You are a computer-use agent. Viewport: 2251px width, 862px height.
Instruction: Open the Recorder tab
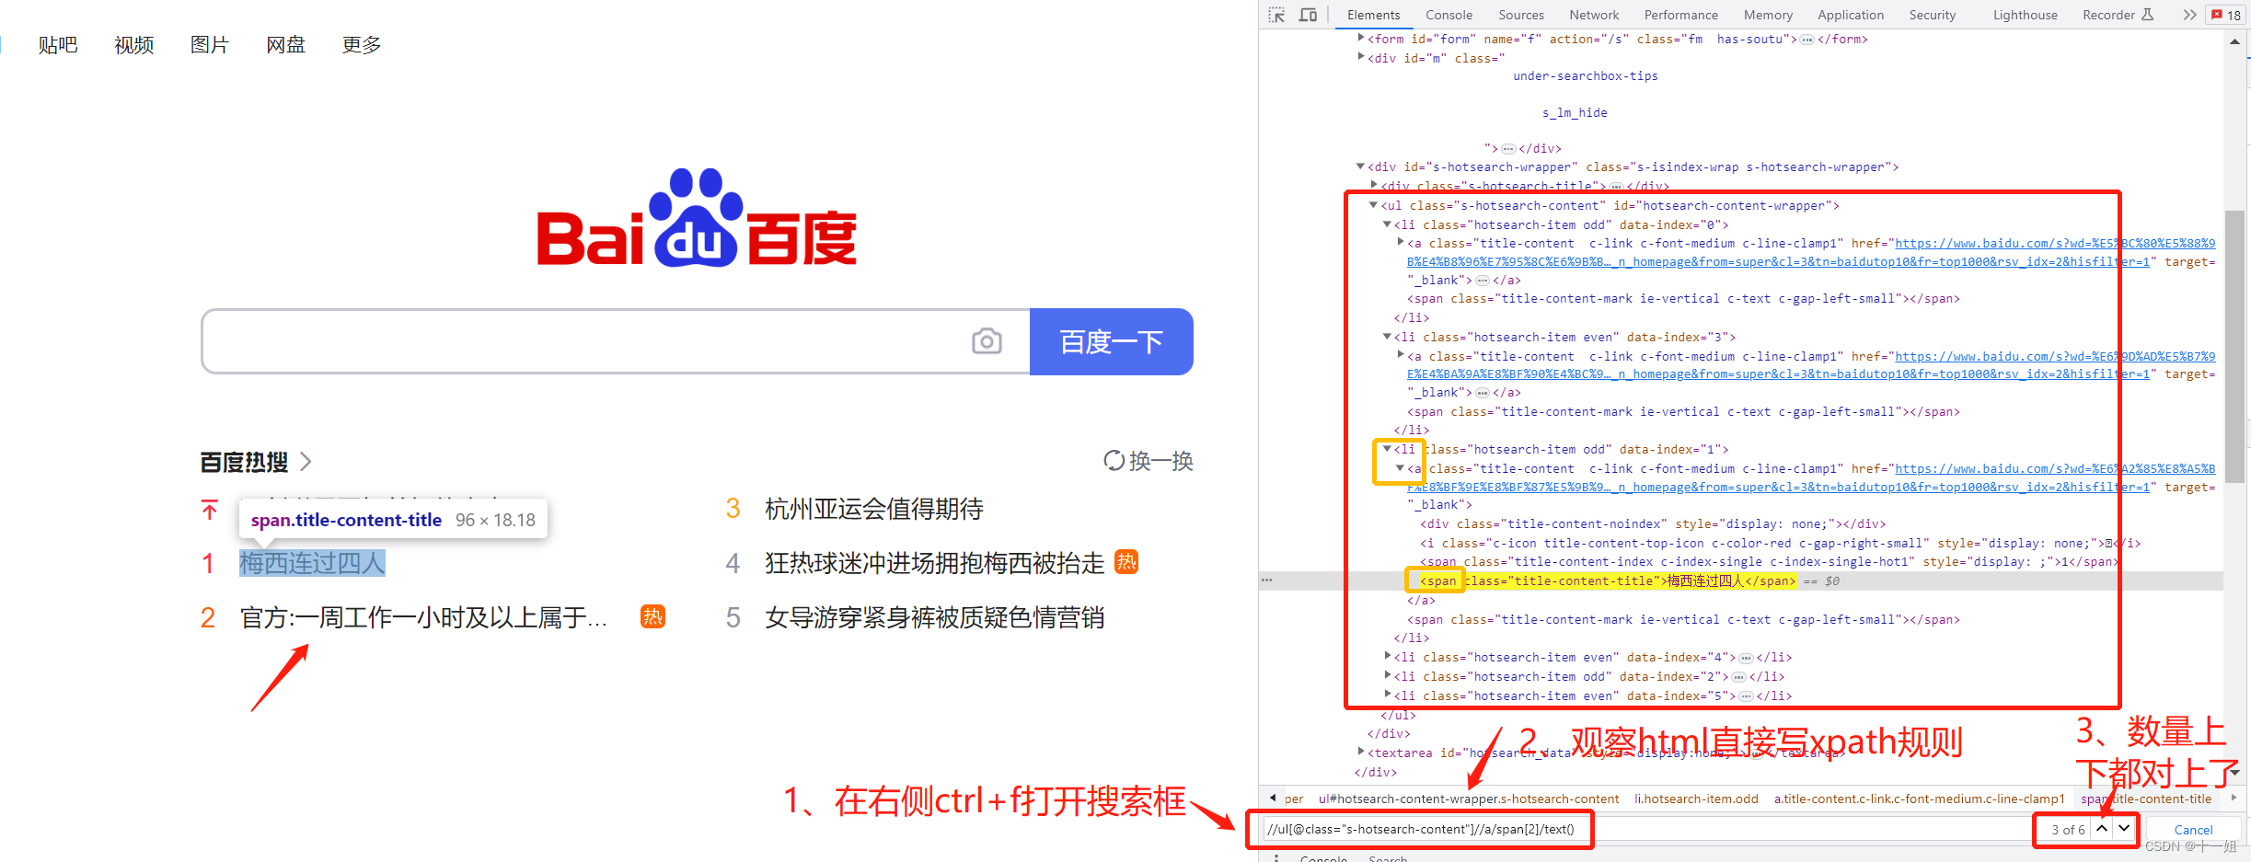click(x=2118, y=15)
